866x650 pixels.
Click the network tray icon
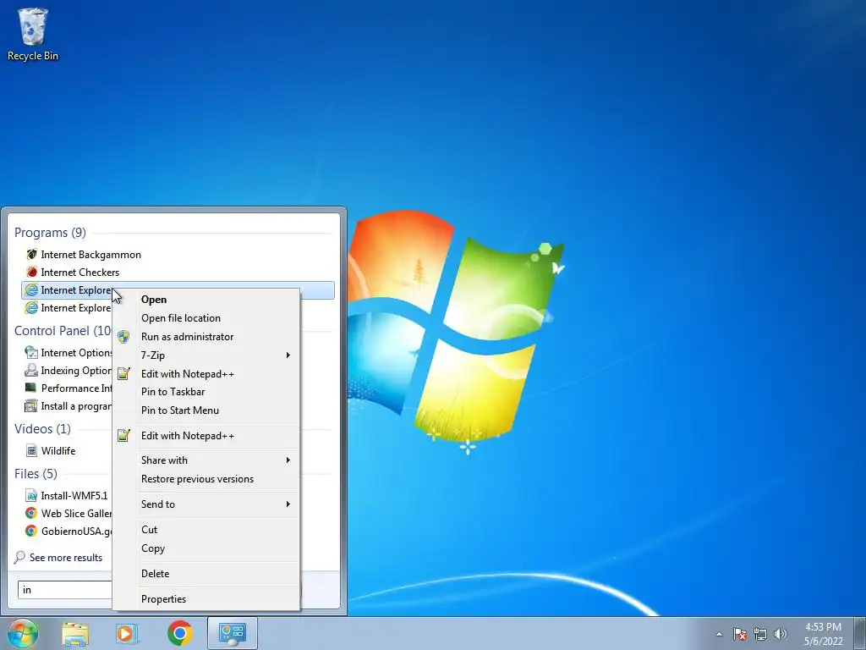coord(760,634)
